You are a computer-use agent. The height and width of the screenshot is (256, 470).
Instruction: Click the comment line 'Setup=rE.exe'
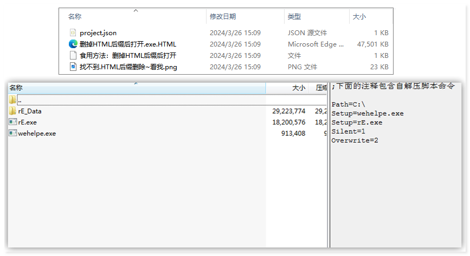[357, 122]
